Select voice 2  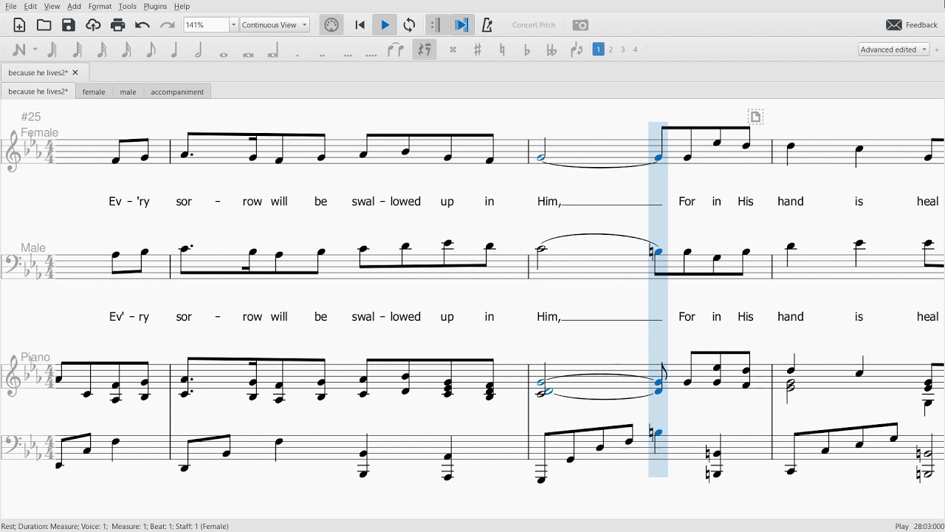611,50
